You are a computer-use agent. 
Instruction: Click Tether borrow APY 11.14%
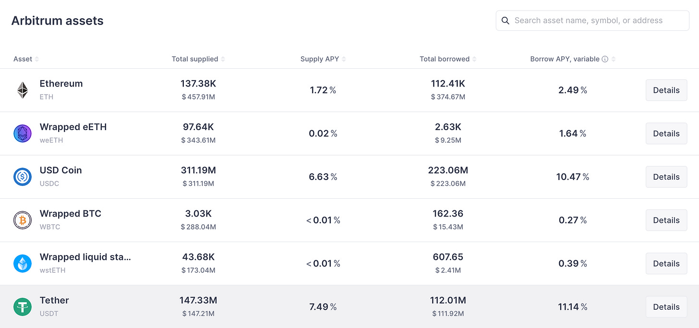573,307
